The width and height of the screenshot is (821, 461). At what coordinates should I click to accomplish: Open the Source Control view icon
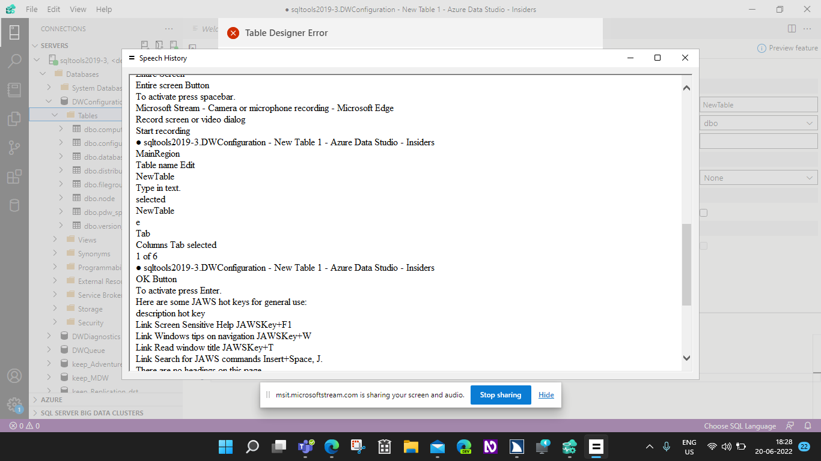pos(13,147)
